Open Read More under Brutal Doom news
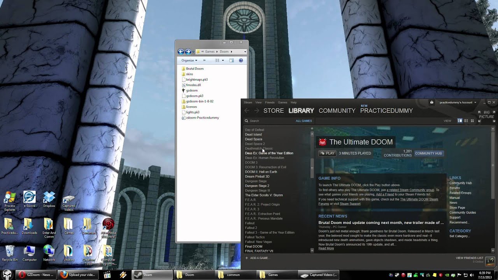 point(326,248)
